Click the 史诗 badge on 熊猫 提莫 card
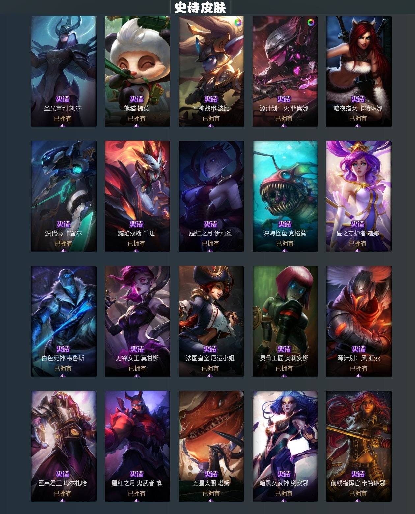This screenshot has height=514, width=415. click(x=137, y=99)
